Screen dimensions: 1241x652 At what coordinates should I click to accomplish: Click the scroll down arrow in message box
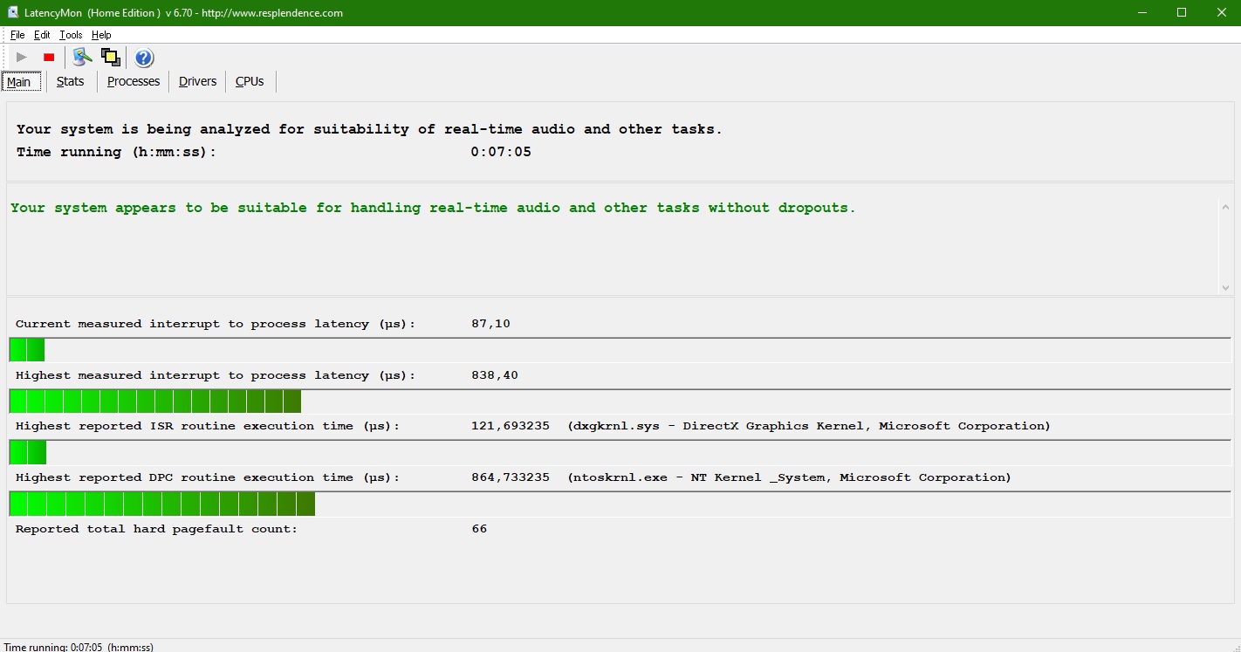click(1225, 287)
